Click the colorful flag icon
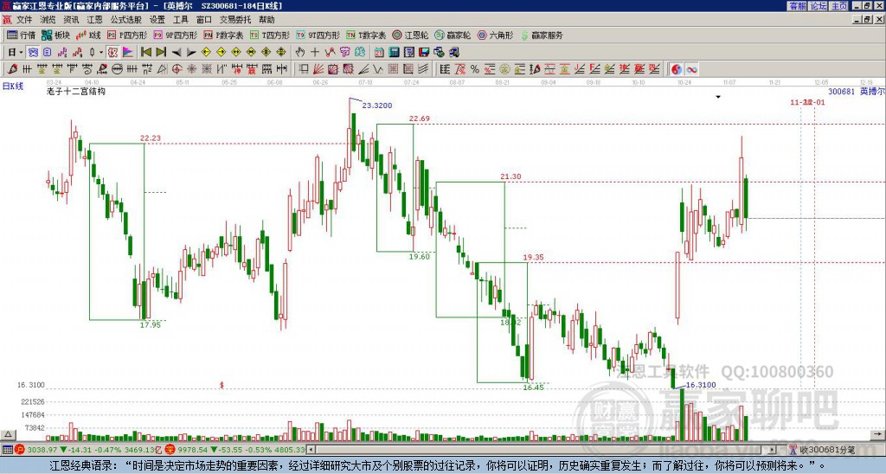The height and width of the screenshot is (474, 886). coord(128,53)
